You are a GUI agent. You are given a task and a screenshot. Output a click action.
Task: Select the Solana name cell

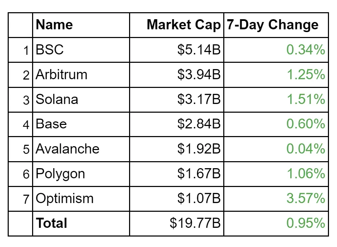[57, 99]
